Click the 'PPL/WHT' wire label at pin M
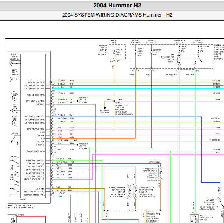This screenshot has width=224, height=223. click(x=61, y=193)
